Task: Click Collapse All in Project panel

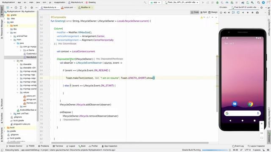Action: pyautogui.click(x=25, y=8)
